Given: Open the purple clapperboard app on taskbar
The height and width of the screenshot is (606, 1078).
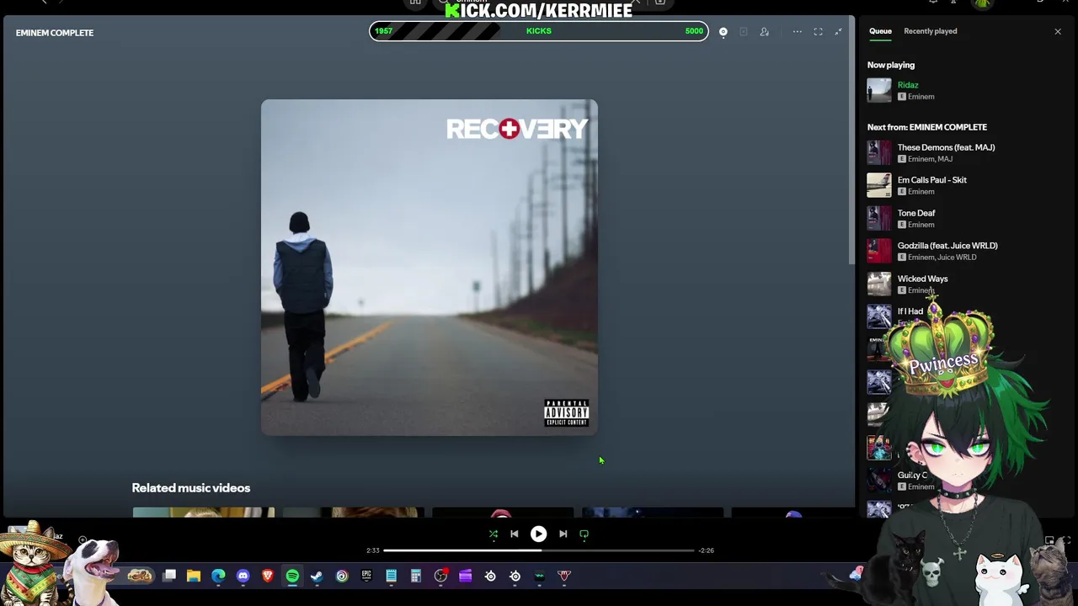Looking at the screenshot, I should click(465, 576).
